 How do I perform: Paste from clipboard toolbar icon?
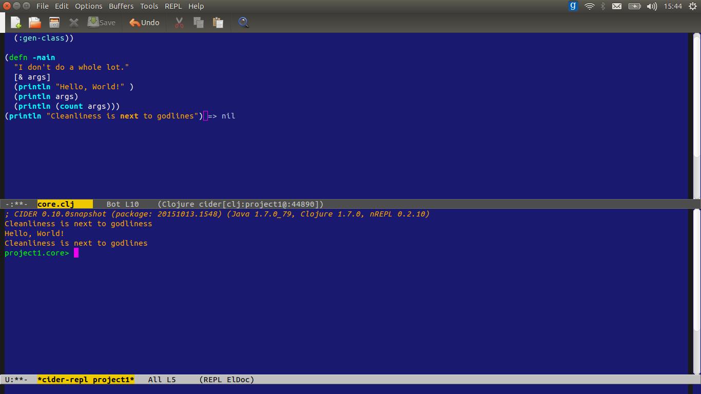coord(218,23)
